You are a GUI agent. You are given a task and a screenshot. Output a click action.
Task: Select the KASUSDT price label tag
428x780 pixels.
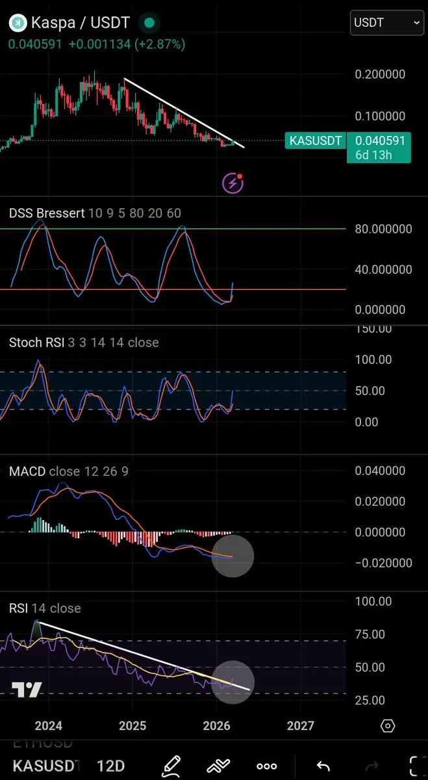pos(315,140)
